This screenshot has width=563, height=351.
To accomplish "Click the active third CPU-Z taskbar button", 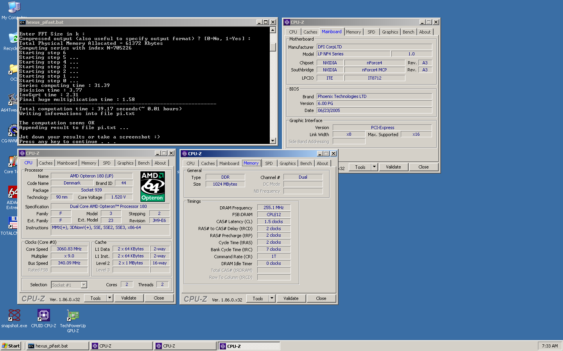I will [x=249, y=346].
